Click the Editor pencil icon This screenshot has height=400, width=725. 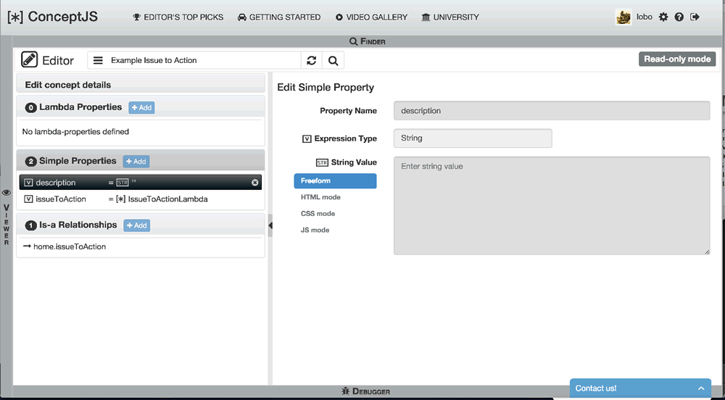pos(30,60)
